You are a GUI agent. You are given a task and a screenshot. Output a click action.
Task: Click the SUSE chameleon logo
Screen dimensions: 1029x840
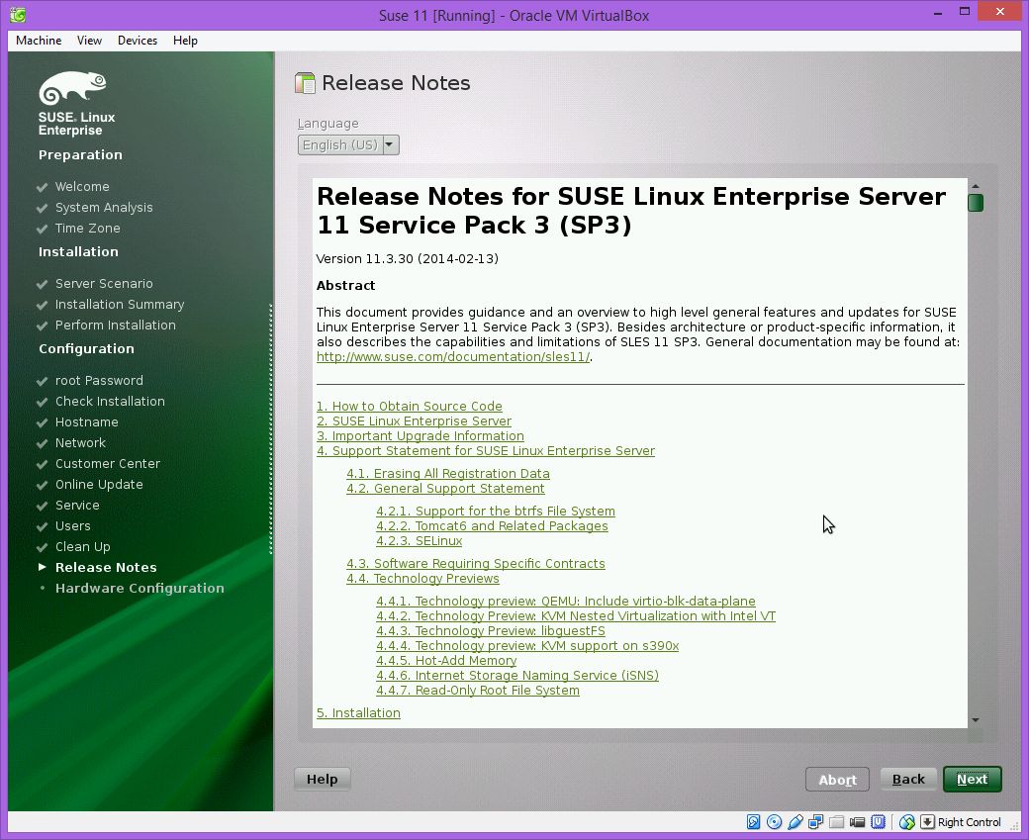coord(72,88)
